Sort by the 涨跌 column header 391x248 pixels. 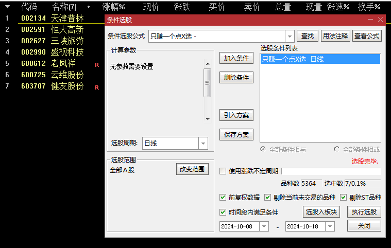click(182, 7)
